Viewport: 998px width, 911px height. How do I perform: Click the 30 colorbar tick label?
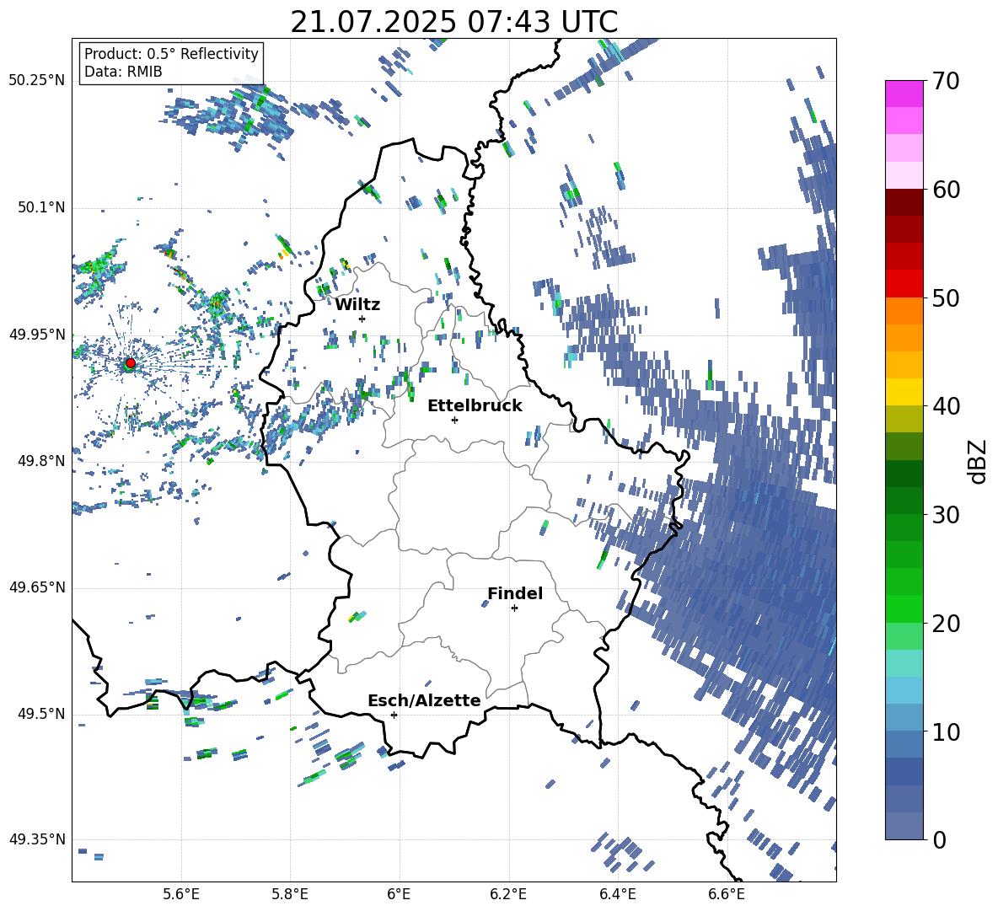click(x=946, y=515)
